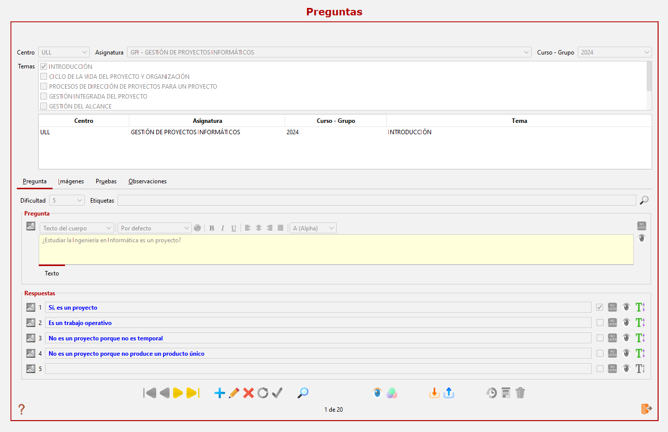Check PROCESOS DE DIRECCIÓN DE PROYECTOS topic
The width and height of the screenshot is (668, 432).
click(x=44, y=86)
